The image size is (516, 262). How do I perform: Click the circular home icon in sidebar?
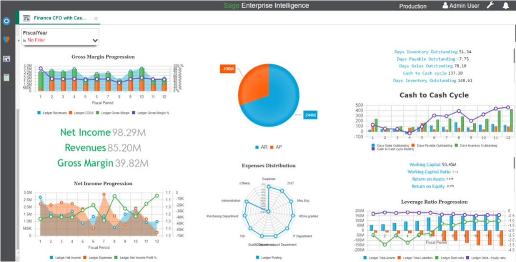coord(6,21)
